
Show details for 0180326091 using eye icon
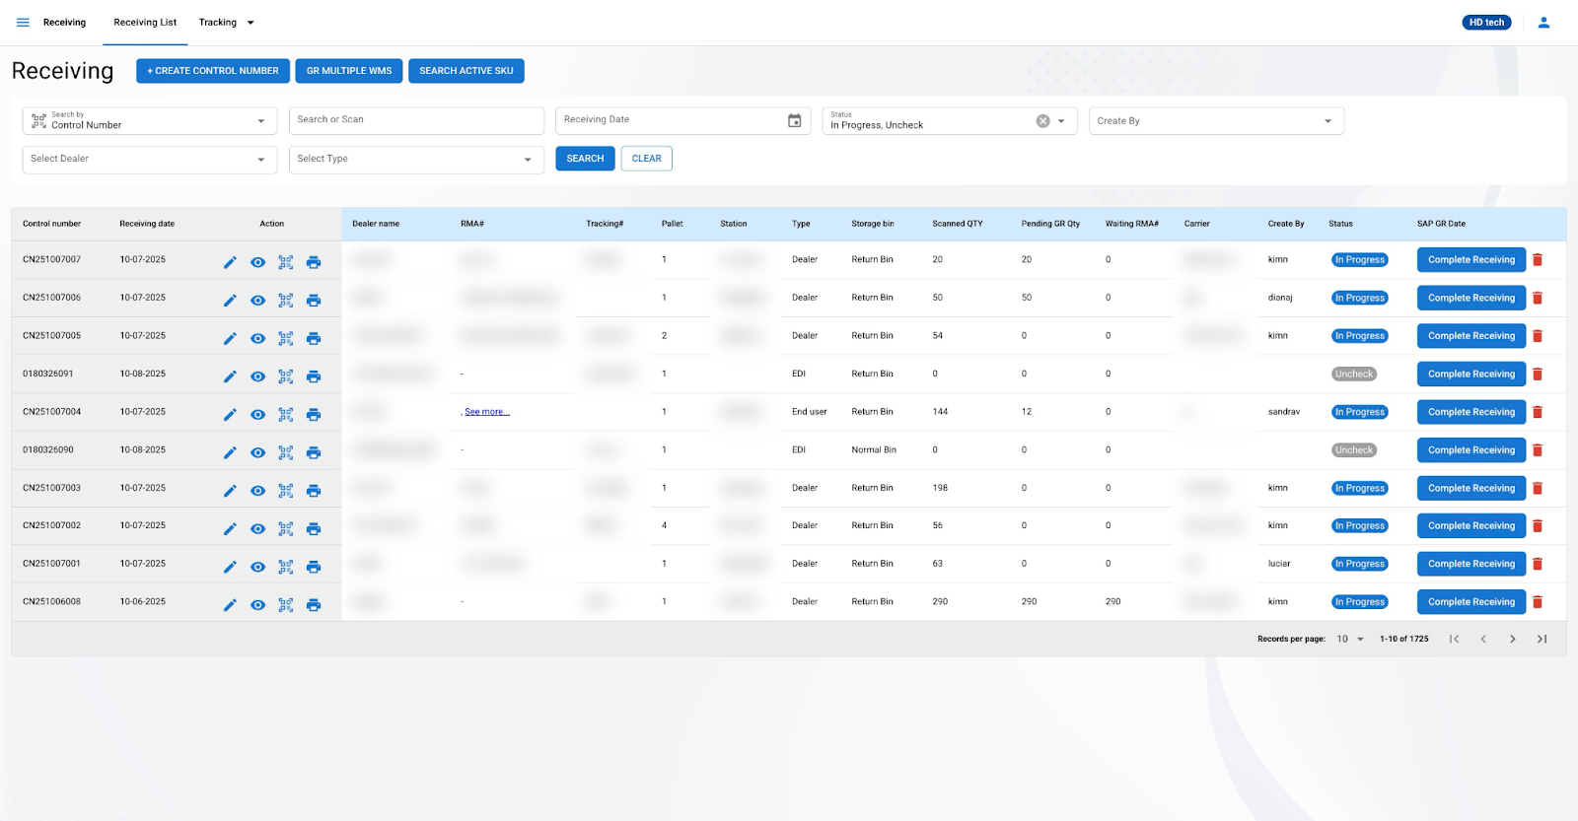point(257,376)
